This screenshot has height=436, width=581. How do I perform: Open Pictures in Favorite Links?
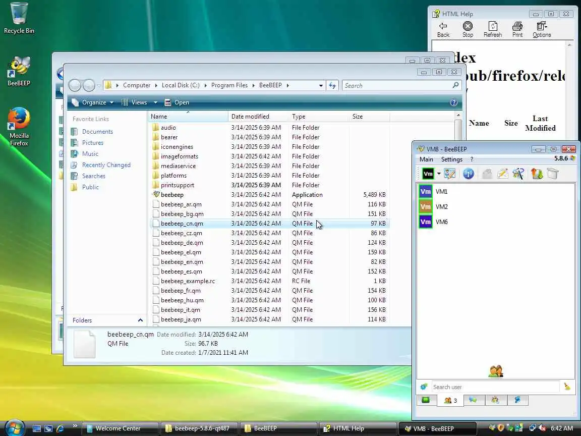point(93,143)
